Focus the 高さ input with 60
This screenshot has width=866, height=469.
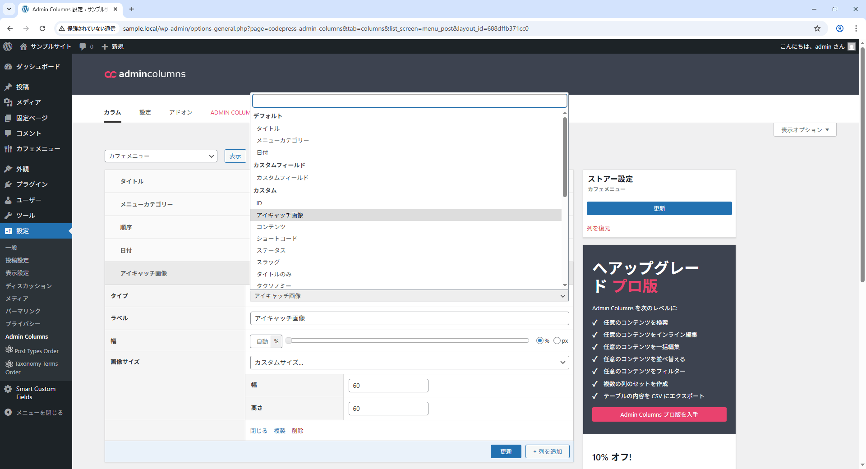pos(388,409)
